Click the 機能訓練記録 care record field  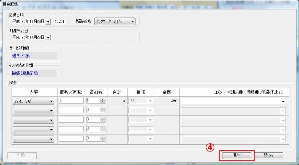tap(34, 73)
